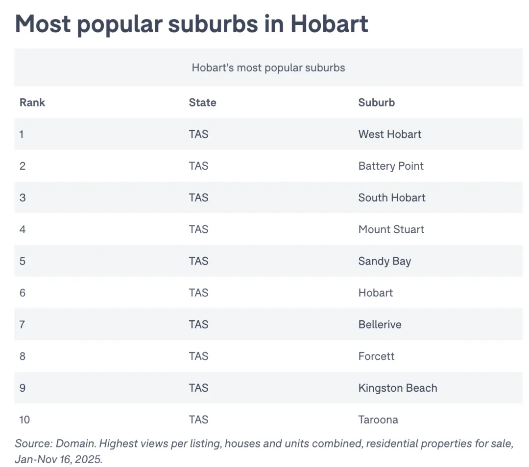Click the TAS cell in West Hobart row
This screenshot has width=529, height=467.
click(198, 134)
